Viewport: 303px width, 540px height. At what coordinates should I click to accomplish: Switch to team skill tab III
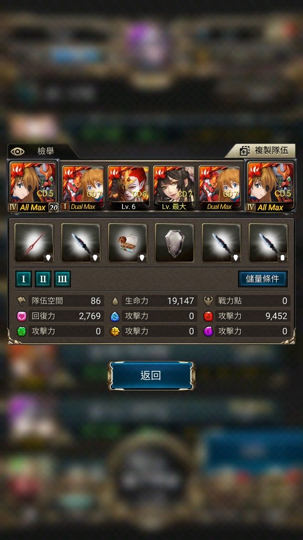(x=63, y=279)
